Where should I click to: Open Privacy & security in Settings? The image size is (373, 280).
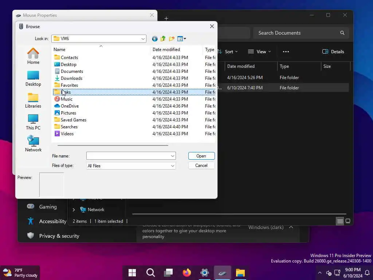pos(53,236)
